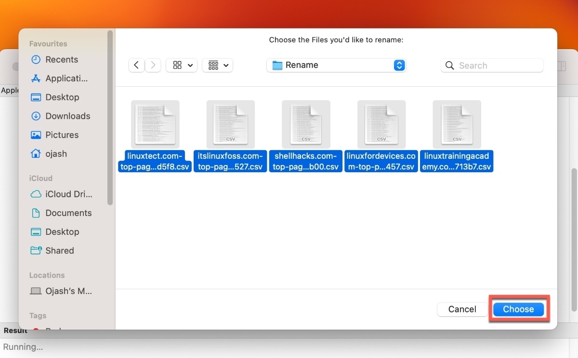Open the Rename folder path dropdown

[336, 64]
